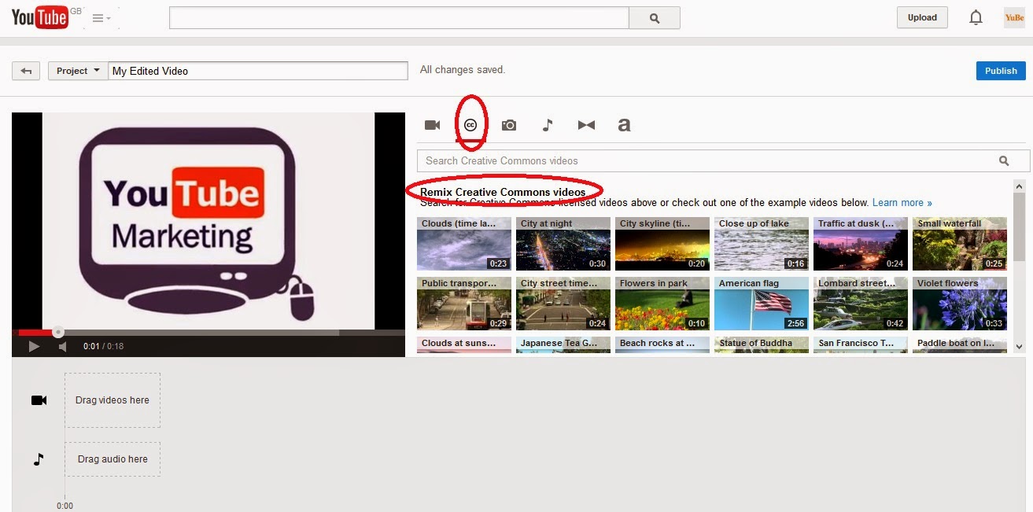This screenshot has height=512, width=1033.
Task: Click the Upload button
Action: click(x=922, y=17)
